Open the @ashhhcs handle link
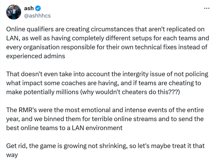The image size is (216, 160). (37, 16)
